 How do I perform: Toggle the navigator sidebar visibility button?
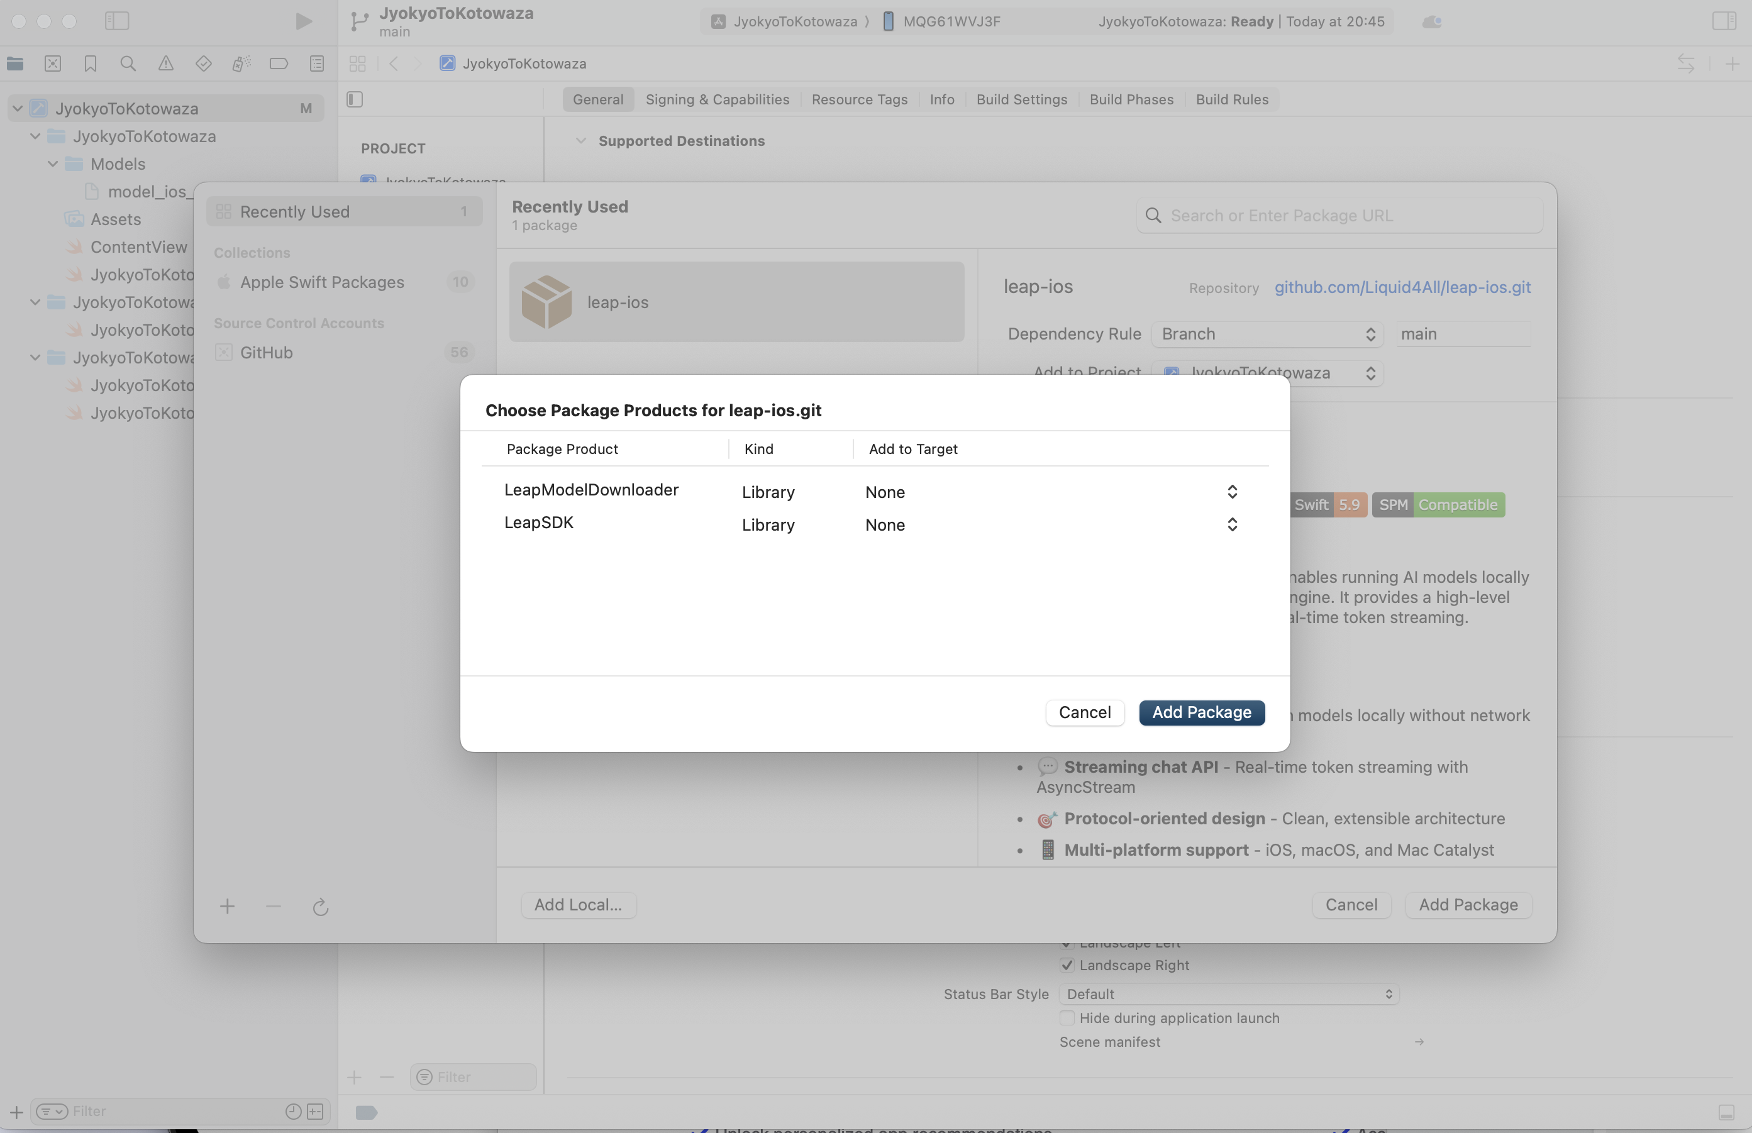tap(117, 21)
